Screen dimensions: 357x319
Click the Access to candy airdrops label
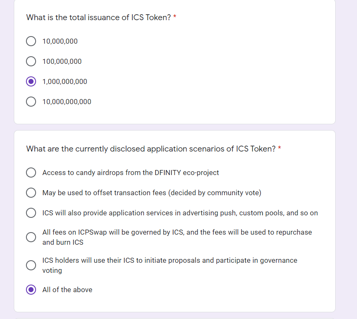click(130, 173)
